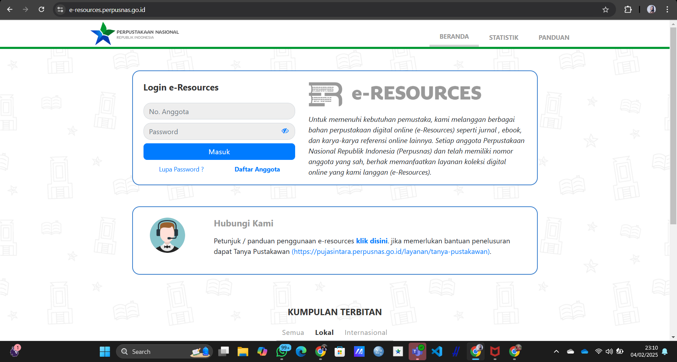Open Microsoft Teams from the taskbar

click(417, 351)
